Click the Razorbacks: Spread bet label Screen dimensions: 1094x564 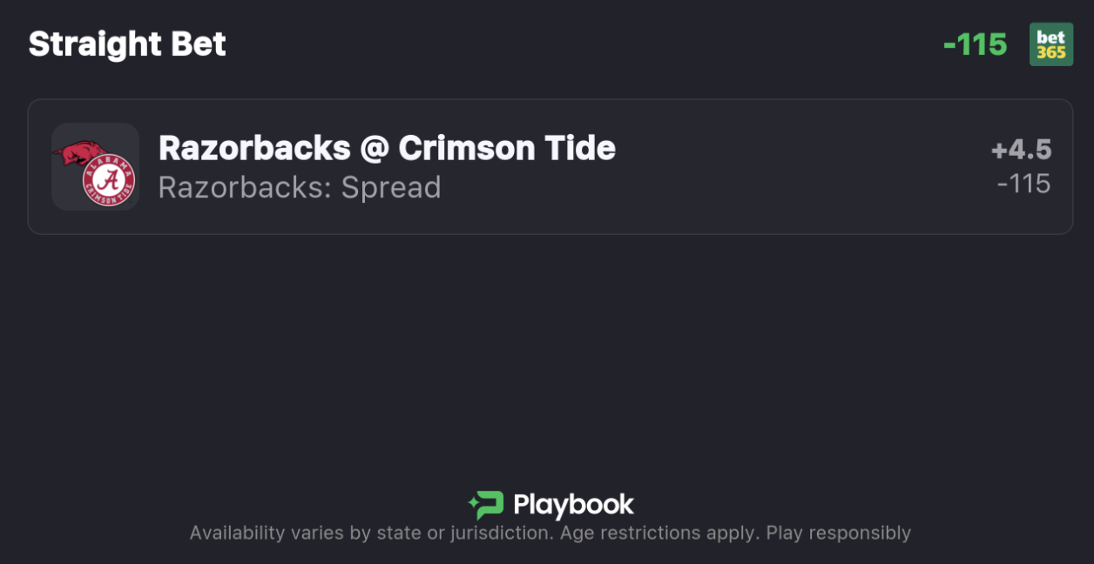(300, 187)
